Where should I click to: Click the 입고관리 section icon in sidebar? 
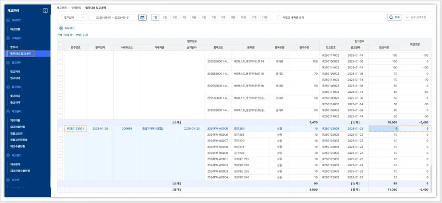point(8,63)
